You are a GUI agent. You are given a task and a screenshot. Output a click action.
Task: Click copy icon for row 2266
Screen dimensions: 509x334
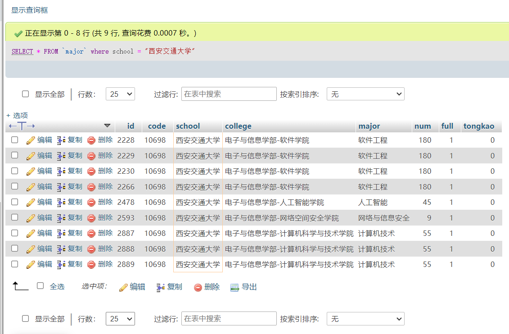click(x=61, y=187)
